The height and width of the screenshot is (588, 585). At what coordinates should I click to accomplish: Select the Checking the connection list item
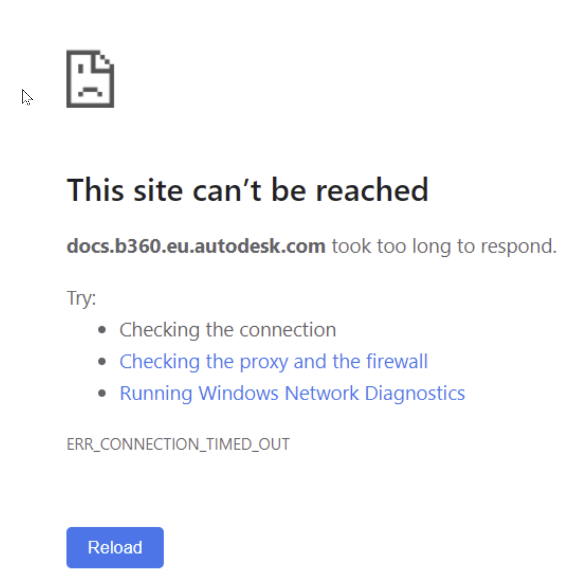227,329
